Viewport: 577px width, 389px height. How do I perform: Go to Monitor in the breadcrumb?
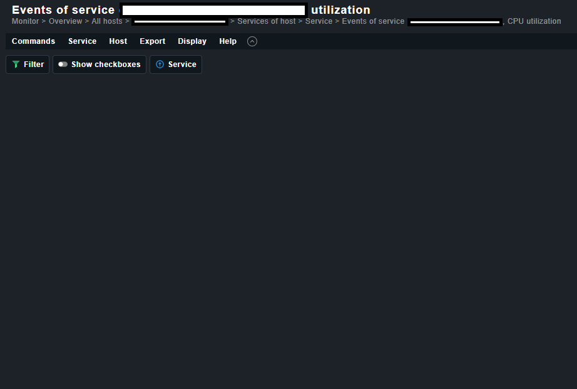(25, 21)
